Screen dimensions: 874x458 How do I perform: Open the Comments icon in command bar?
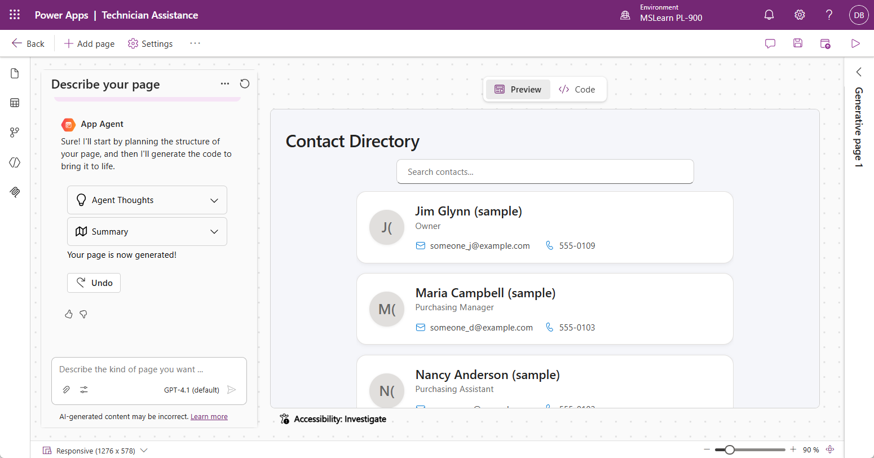770,43
